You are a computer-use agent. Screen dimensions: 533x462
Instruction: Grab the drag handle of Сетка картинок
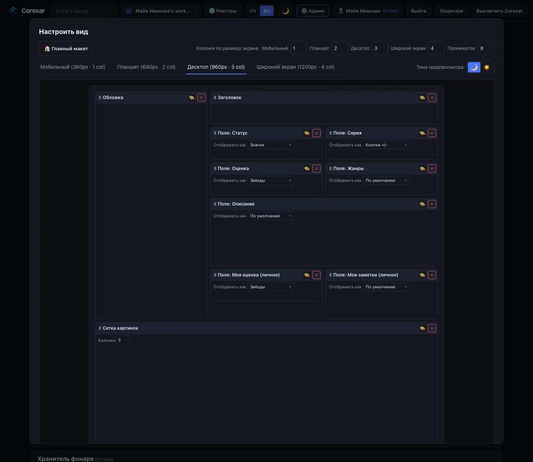click(x=100, y=328)
